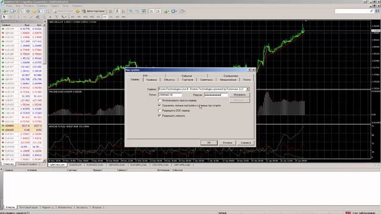Toggle the Auto Scroll chart icon
Viewport: 381px width, 214px height.
click(x=152, y=11)
